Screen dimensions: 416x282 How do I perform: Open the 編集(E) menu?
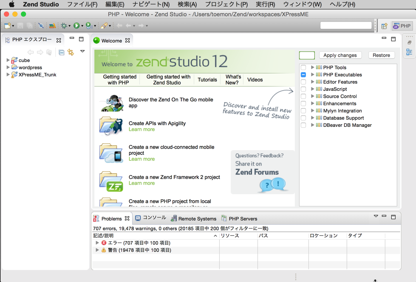pos(115,4)
